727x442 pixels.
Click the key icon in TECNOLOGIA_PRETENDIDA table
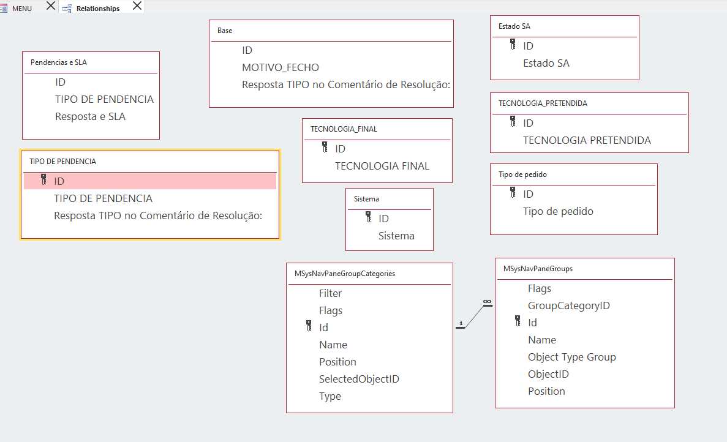point(513,121)
